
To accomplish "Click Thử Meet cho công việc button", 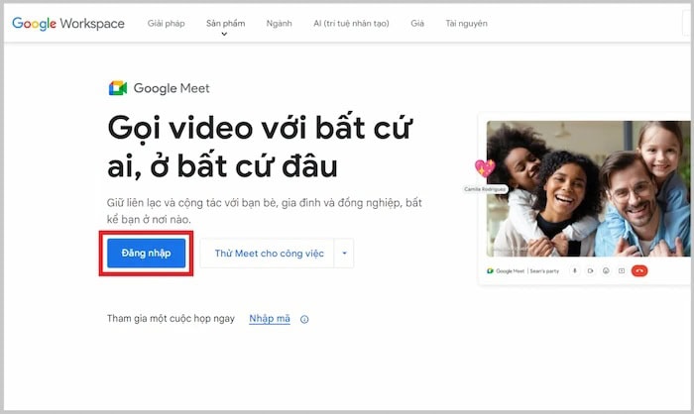I will 269,254.
